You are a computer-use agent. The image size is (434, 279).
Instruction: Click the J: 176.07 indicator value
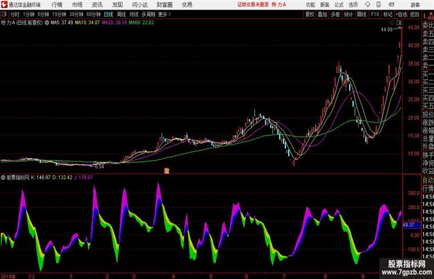(x=83, y=178)
